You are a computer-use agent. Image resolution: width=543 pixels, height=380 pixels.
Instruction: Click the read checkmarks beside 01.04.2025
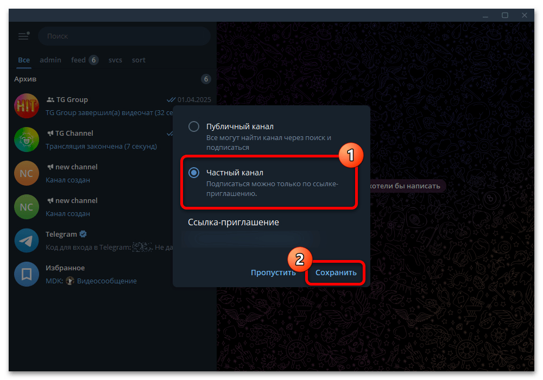pos(171,100)
